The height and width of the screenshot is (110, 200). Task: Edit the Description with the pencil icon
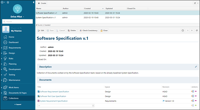(x=196, y=67)
